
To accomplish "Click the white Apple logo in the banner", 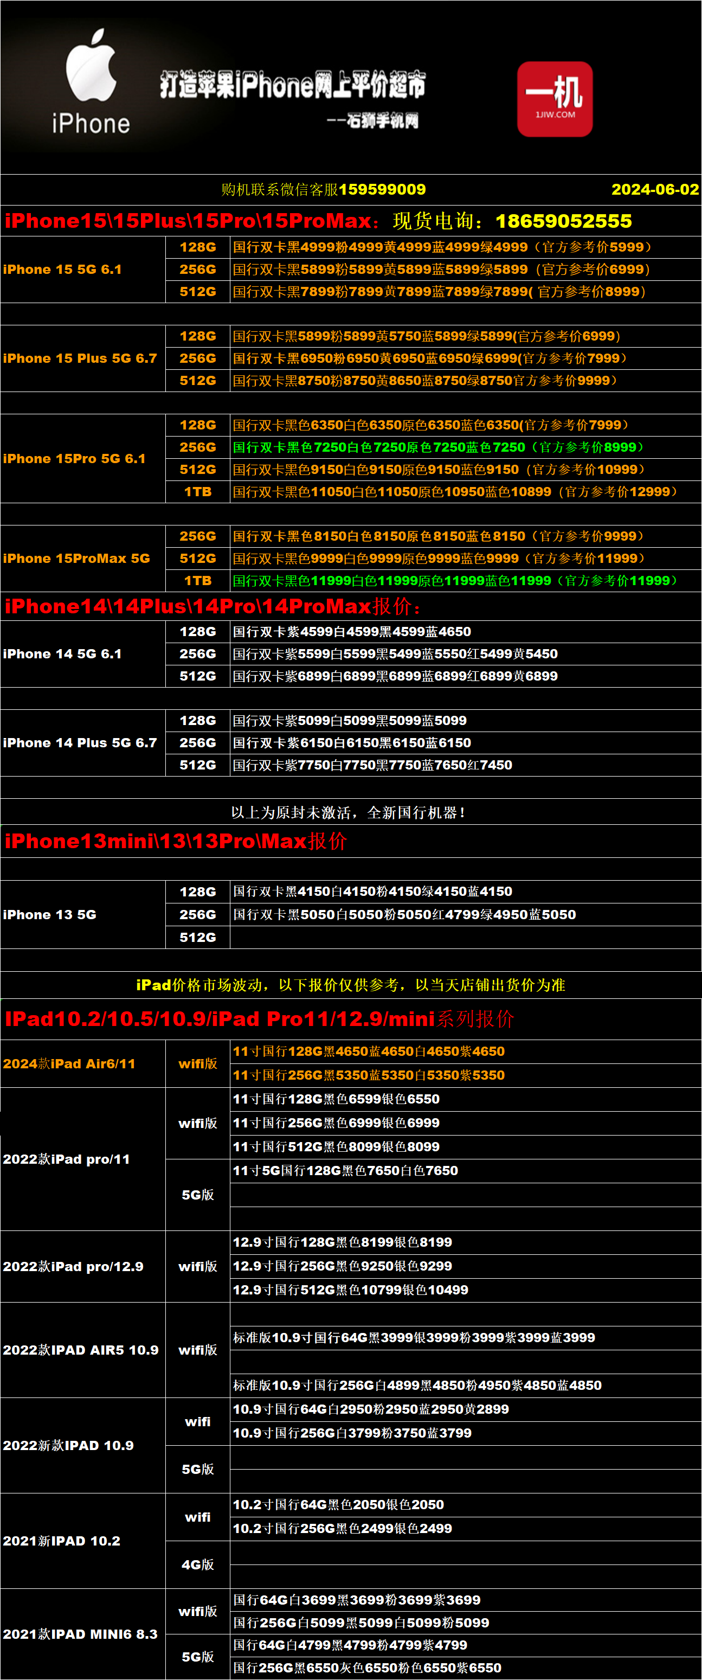I will pyautogui.click(x=91, y=65).
